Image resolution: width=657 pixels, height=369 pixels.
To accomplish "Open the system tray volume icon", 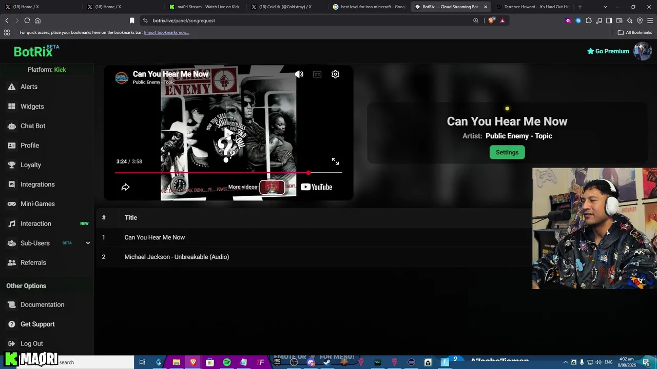I will [598, 362].
